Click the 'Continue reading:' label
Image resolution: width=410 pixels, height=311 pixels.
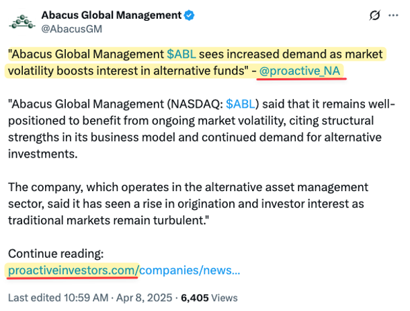[56, 253]
